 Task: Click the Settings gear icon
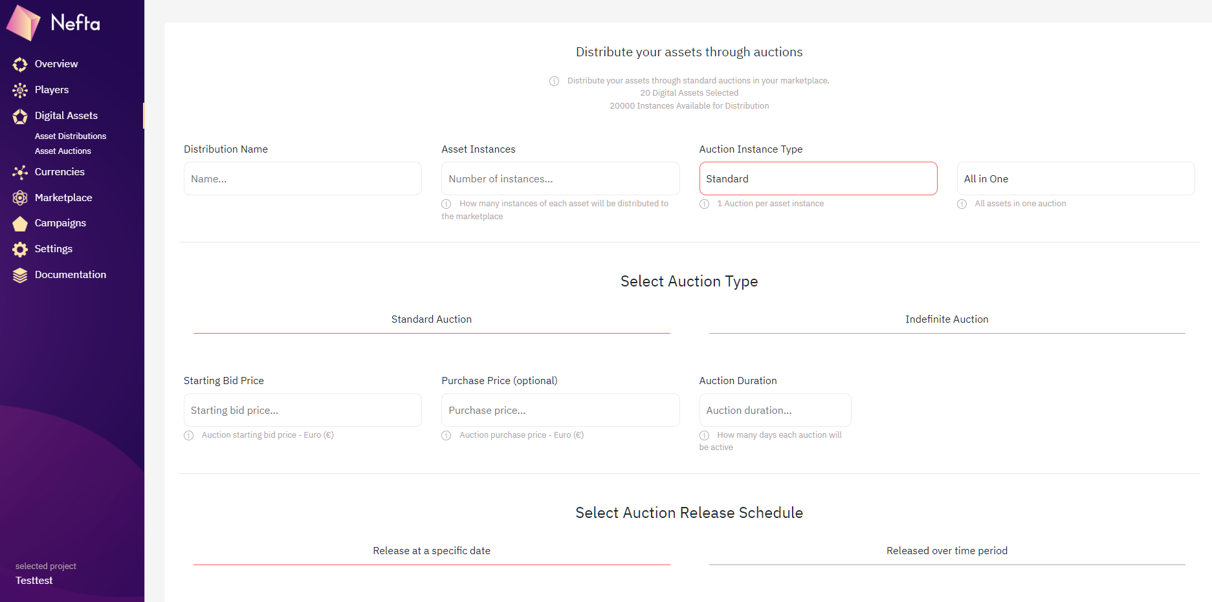20,249
